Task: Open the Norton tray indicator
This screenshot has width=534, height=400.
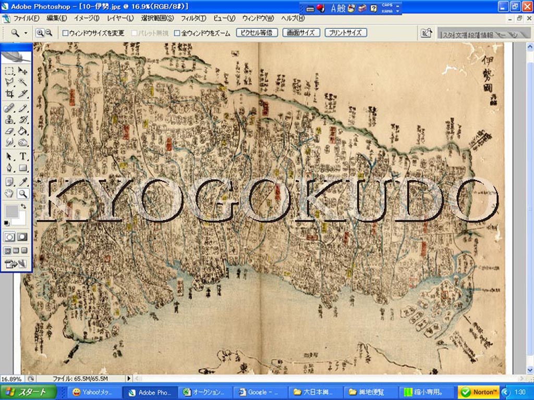Action: pyautogui.click(x=478, y=392)
